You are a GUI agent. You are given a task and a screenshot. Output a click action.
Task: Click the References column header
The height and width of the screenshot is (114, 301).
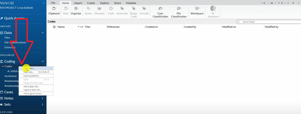(113, 27)
